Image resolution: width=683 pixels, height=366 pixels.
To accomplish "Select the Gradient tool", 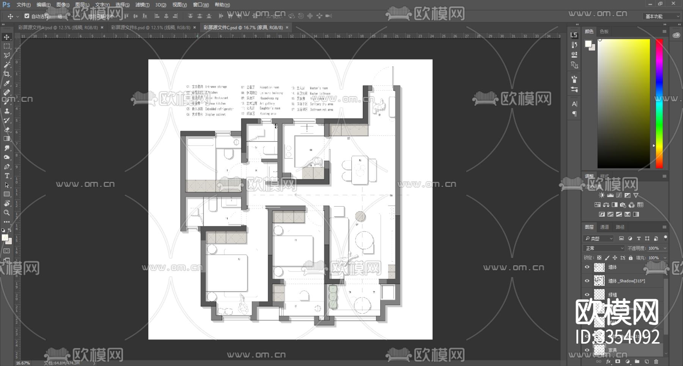I will point(7,139).
